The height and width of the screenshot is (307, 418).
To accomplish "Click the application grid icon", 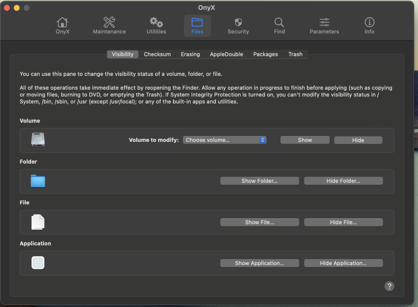I will click(37, 263).
